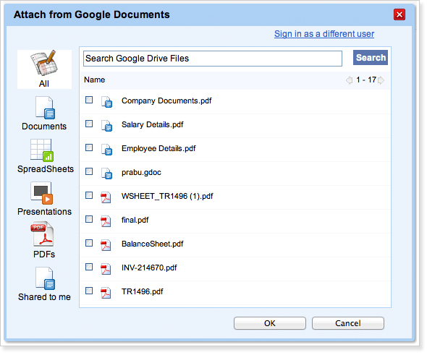Image resolution: width=427 pixels, height=355 pixels.
Task: Go to next page arrow
Action: [x=381, y=80]
